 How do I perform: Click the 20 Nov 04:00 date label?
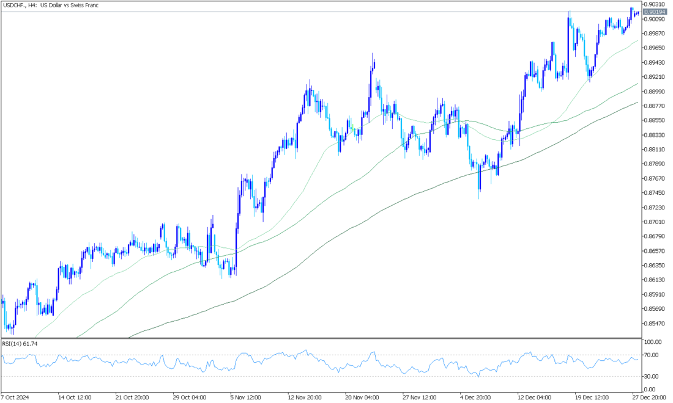click(x=362, y=398)
